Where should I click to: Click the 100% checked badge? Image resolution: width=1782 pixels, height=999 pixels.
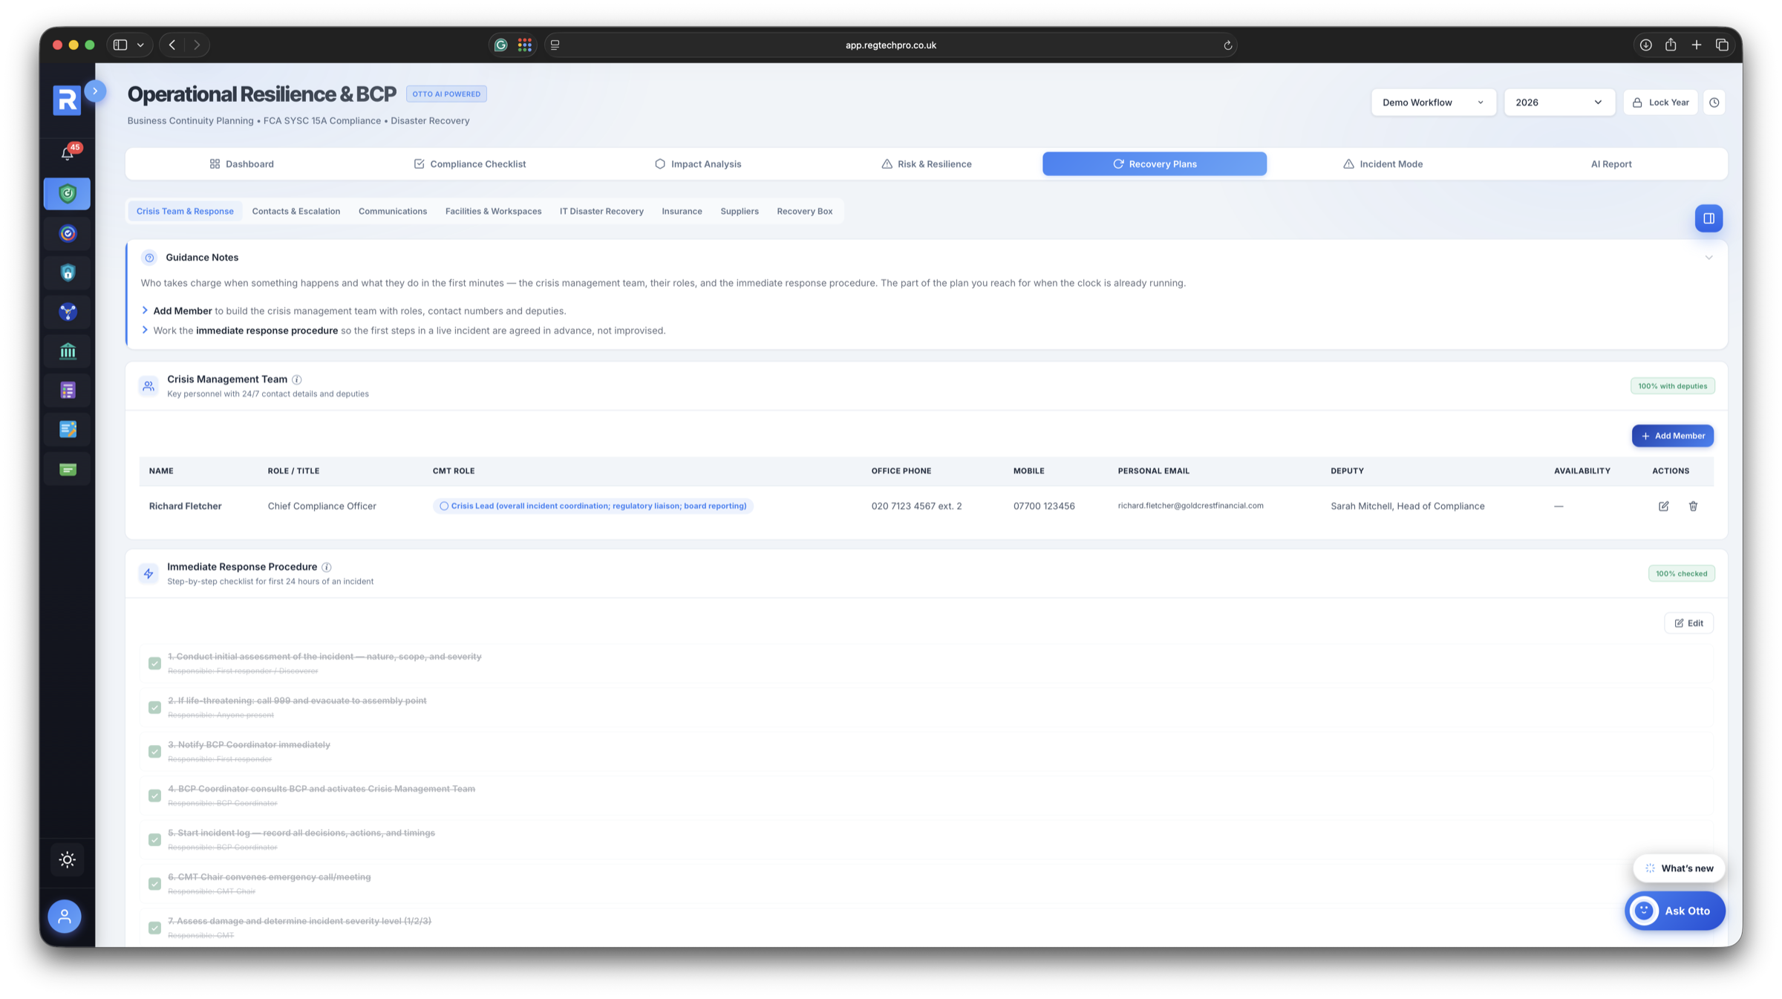(1681, 573)
